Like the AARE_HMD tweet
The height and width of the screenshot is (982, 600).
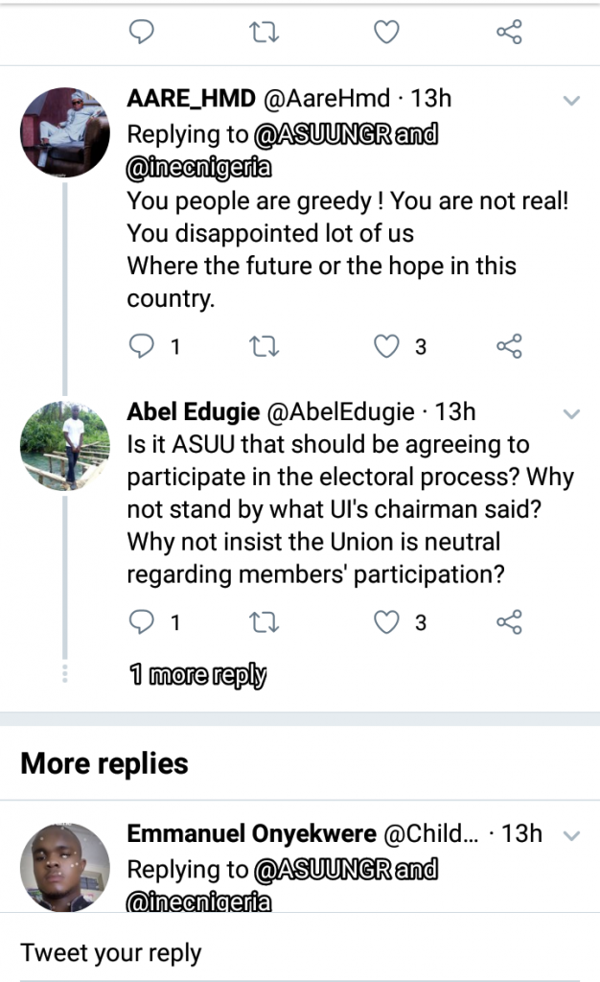386,346
